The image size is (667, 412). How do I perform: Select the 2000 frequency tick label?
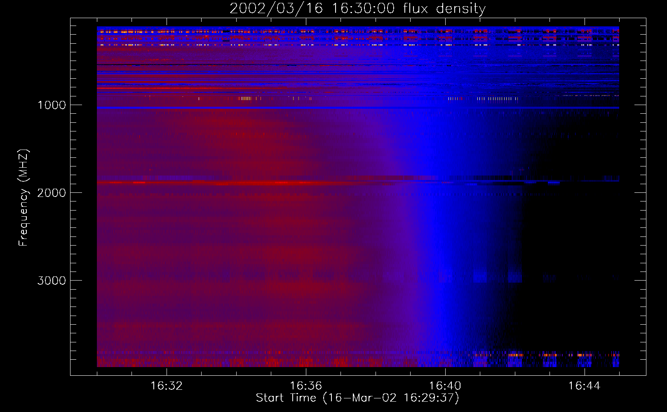pos(52,193)
